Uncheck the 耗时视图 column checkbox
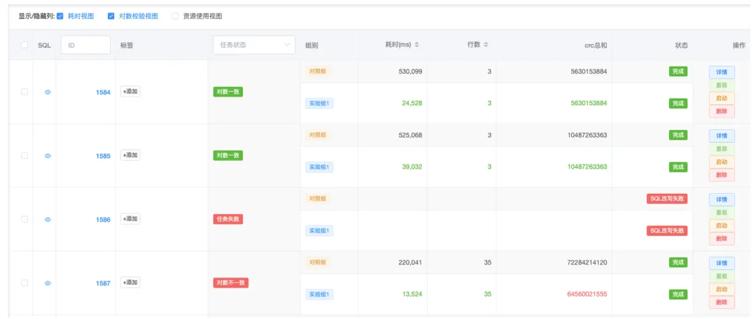 [x=59, y=16]
